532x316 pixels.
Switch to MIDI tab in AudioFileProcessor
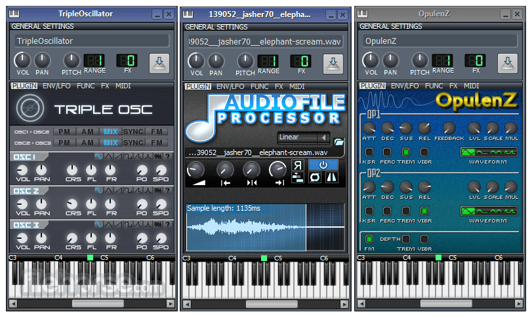tap(297, 86)
